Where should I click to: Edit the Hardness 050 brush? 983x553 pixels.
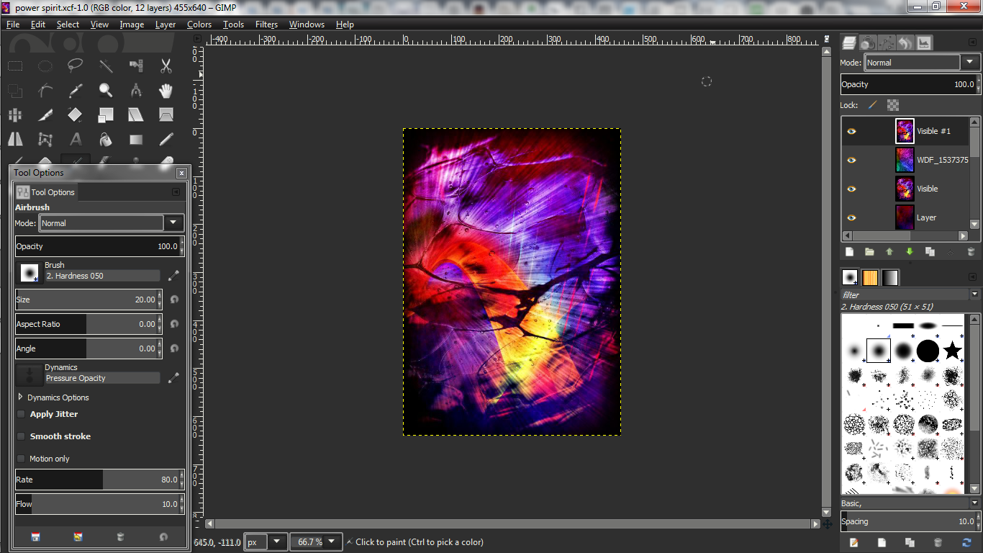173,275
